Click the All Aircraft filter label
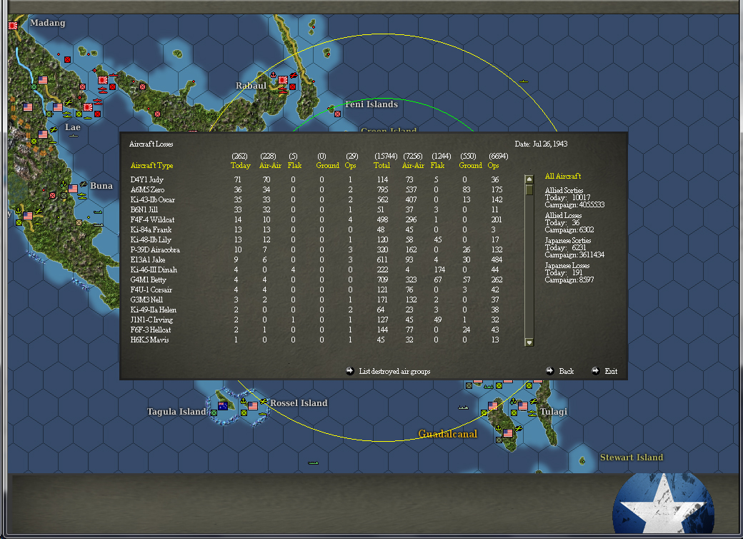 point(562,176)
